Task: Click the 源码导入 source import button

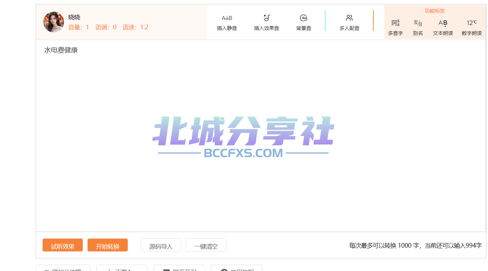Action: click(161, 245)
